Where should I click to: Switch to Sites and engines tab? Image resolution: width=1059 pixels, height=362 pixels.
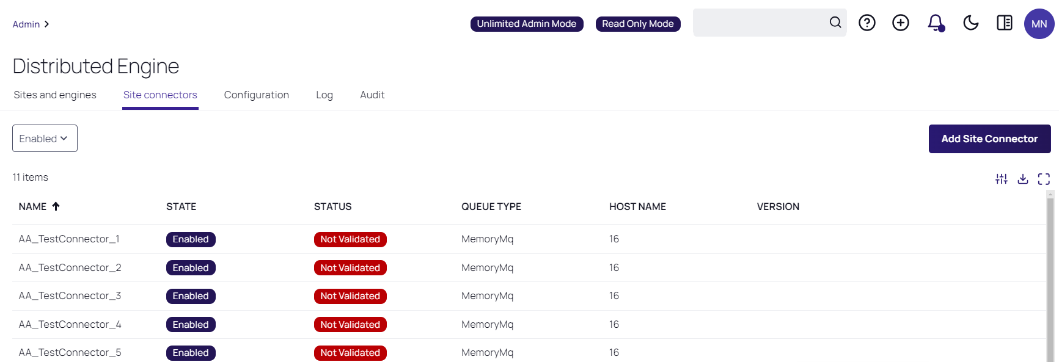tap(55, 95)
